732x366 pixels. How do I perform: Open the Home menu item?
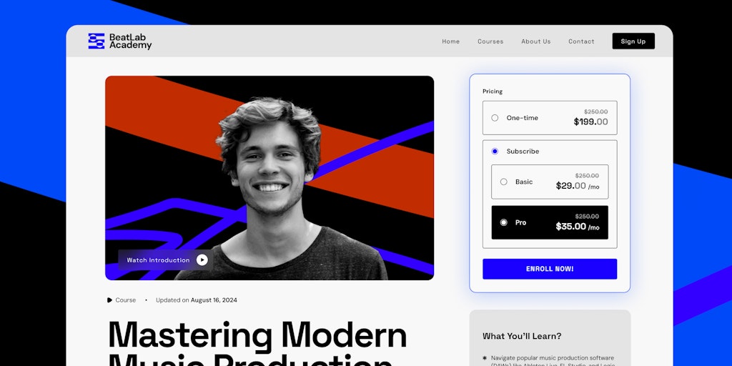pyautogui.click(x=451, y=41)
